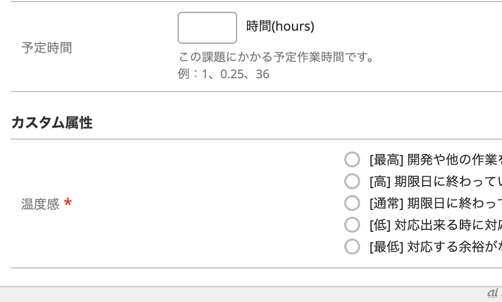Click the red required asterisk beside 温度感
Screen dimensions: 502x302
pyautogui.click(x=68, y=203)
